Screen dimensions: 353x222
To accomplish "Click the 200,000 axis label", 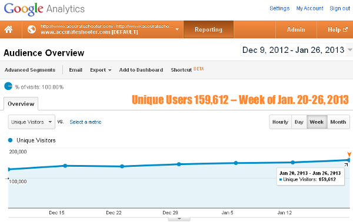I will click(x=18, y=152).
